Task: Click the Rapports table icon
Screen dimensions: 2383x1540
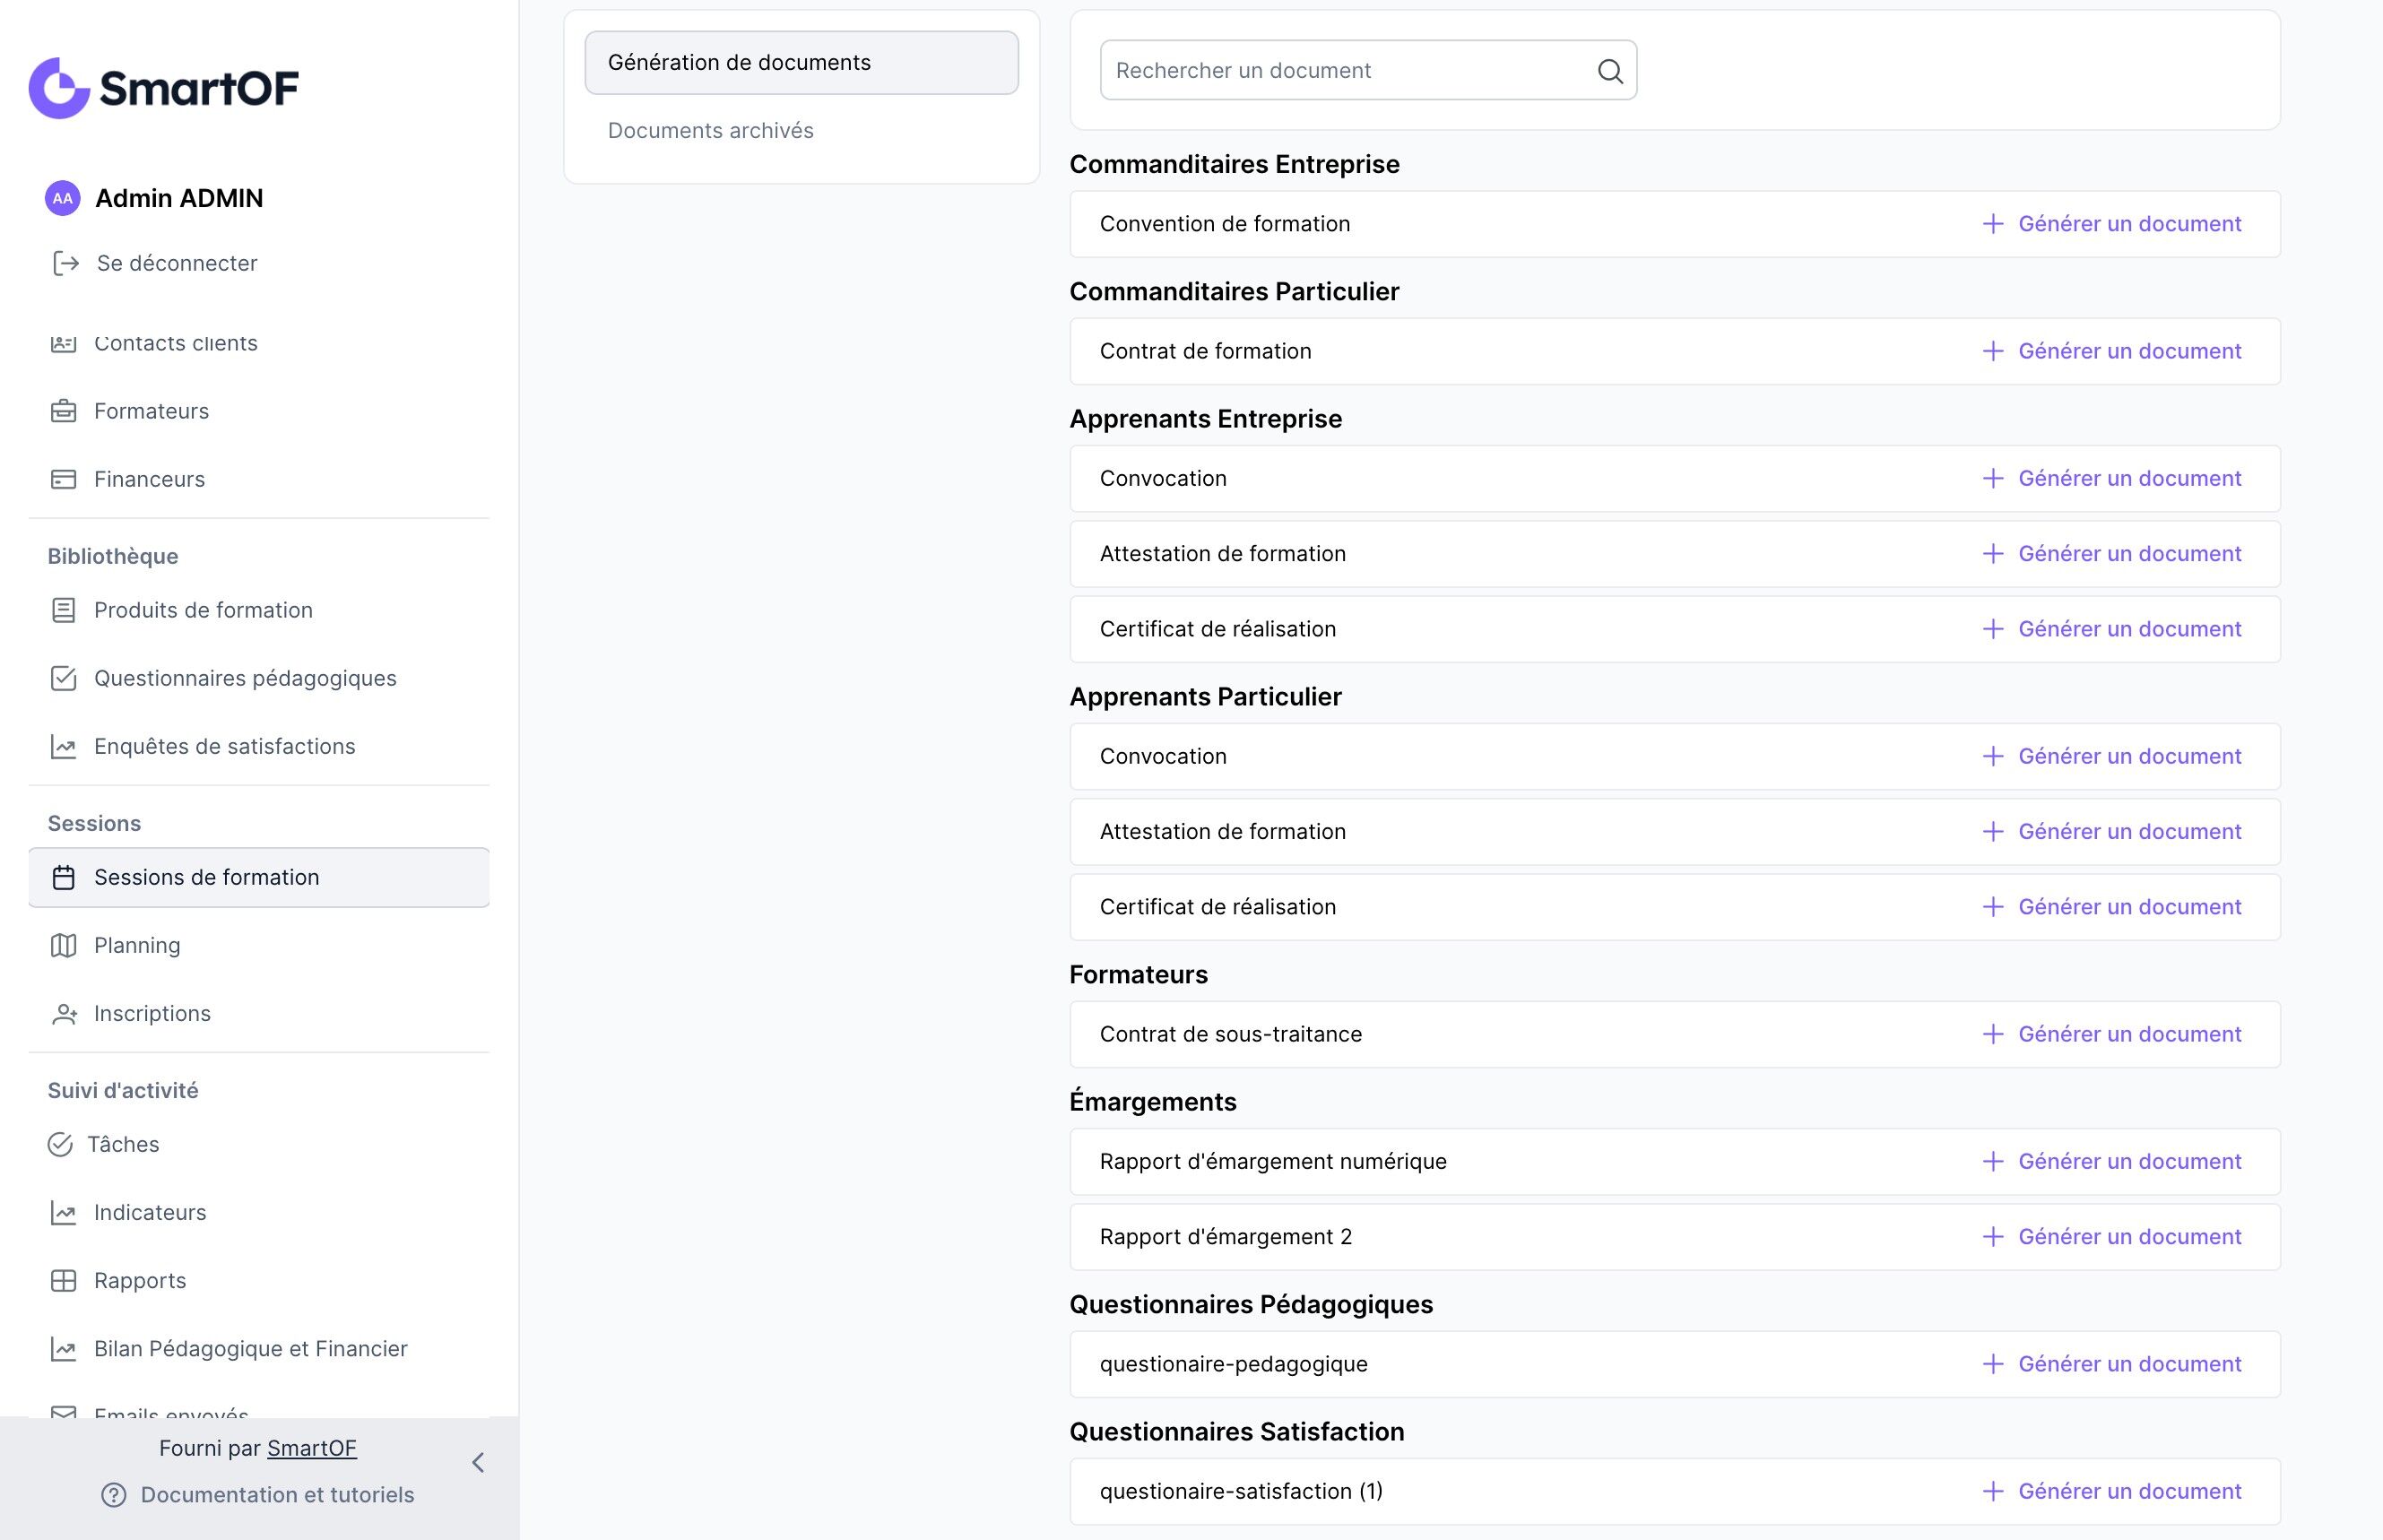Action: 63,1280
